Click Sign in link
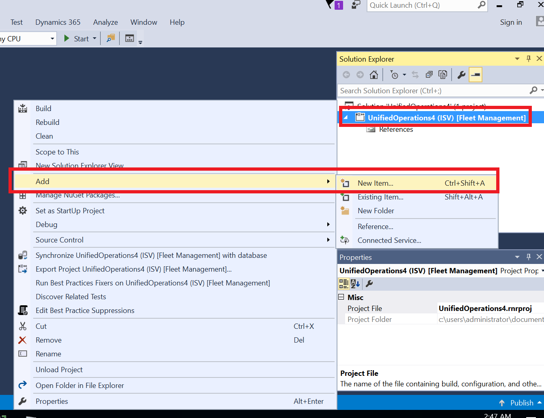Viewport: 544px width, 418px height. pyautogui.click(x=511, y=22)
